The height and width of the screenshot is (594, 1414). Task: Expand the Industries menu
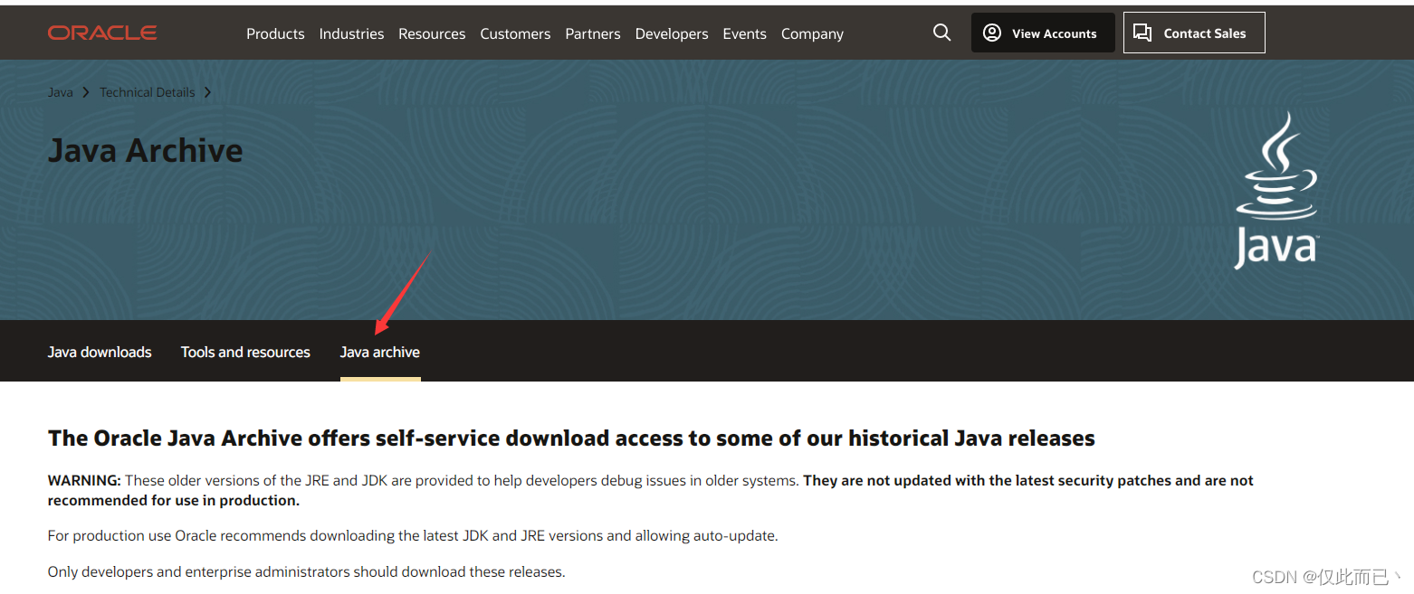(x=351, y=33)
